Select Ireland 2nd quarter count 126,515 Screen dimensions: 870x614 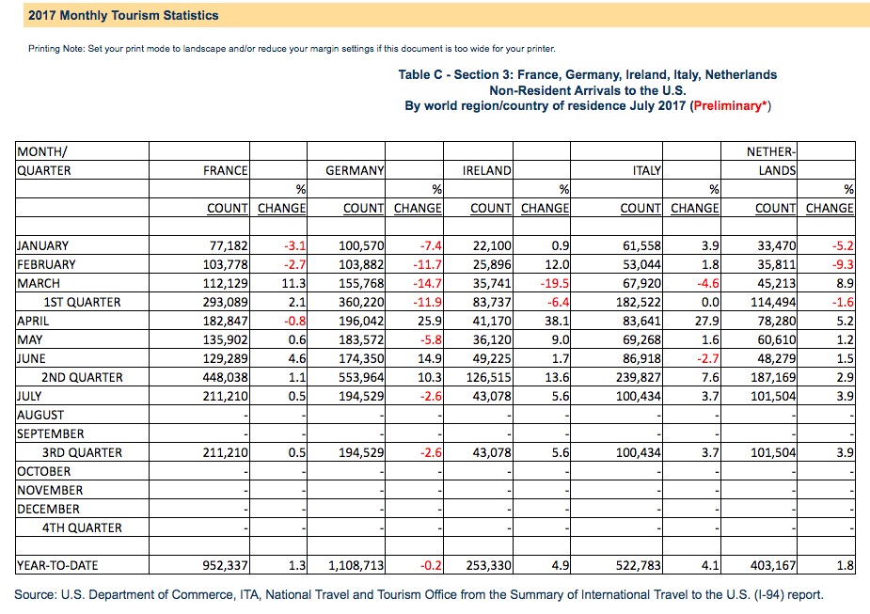point(489,378)
